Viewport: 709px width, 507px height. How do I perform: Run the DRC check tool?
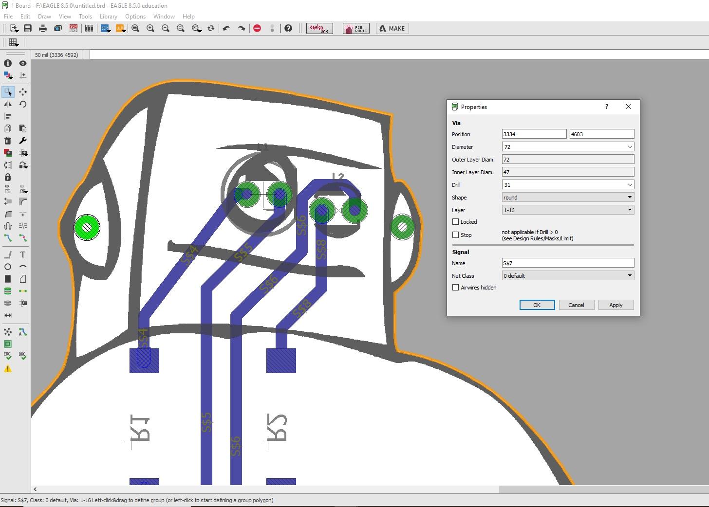coord(22,356)
